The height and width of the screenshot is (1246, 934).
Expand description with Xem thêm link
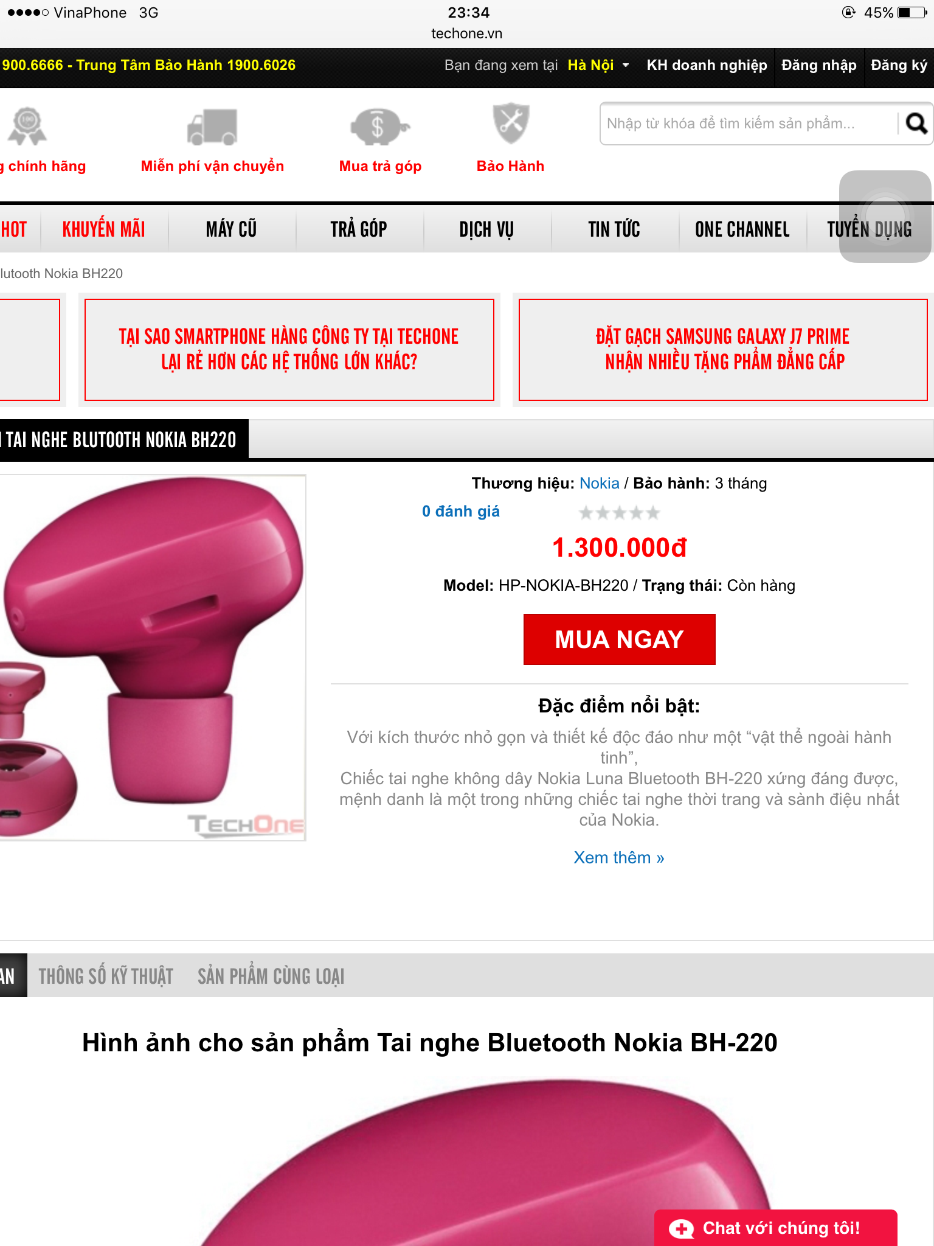[619, 857]
